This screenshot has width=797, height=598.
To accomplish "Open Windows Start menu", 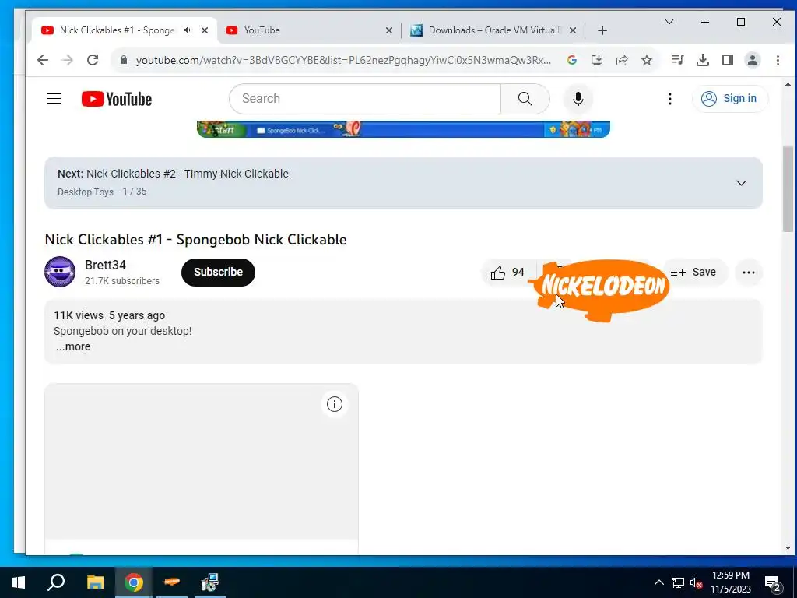I will click(x=19, y=582).
